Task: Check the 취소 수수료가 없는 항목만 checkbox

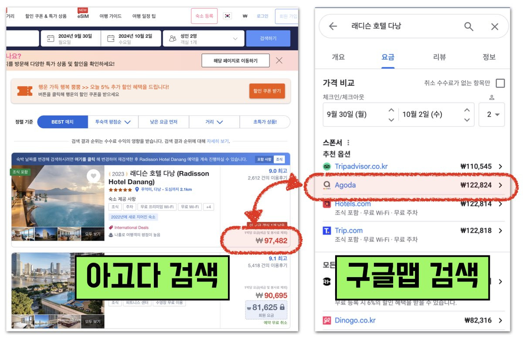Action: coord(500,83)
